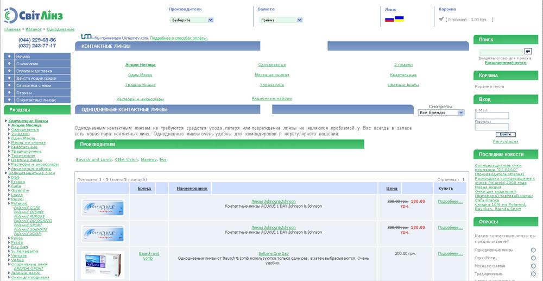Click the SofLens product thumbnail
Image resolution: width=543 pixels, height=281 pixels.
point(103,265)
